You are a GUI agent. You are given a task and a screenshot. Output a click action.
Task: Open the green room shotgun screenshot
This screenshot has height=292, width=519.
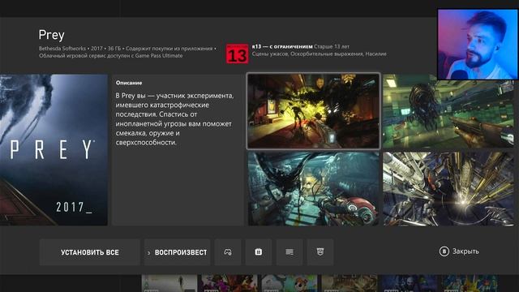click(448, 111)
